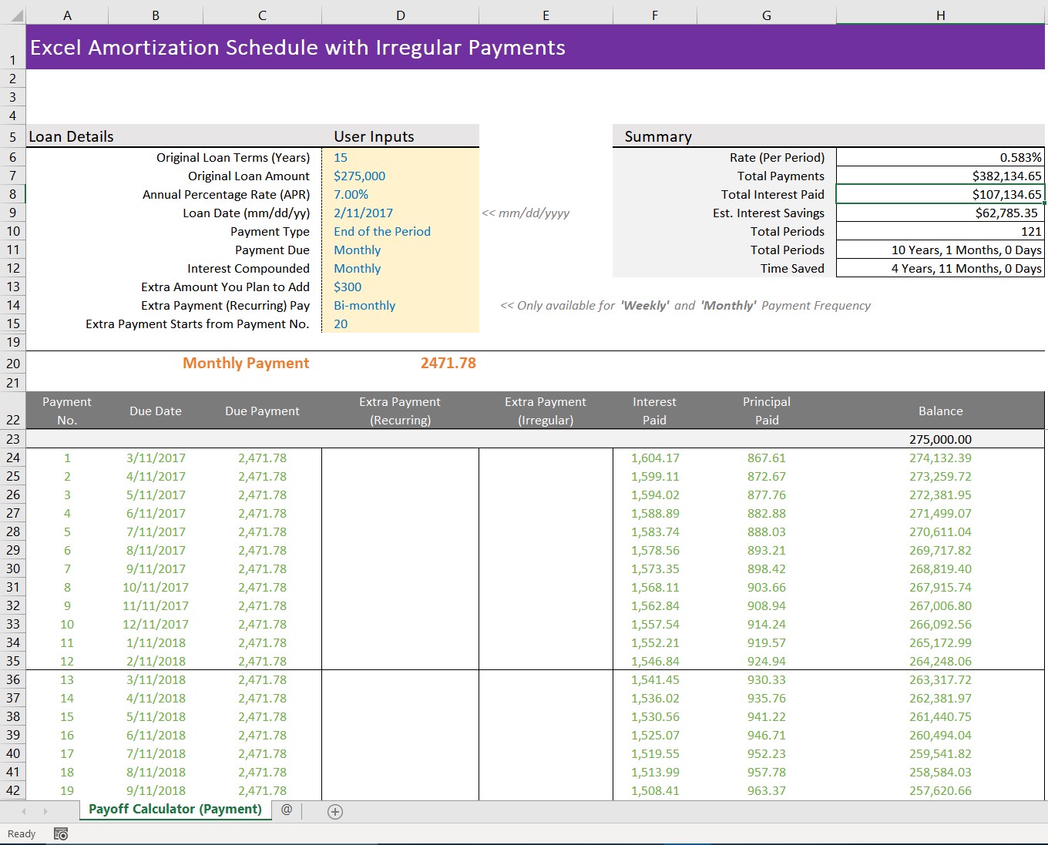Image resolution: width=1048 pixels, height=845 pixels.
Task: Click principal paid 963.37
Action: (x=766, y=790)
